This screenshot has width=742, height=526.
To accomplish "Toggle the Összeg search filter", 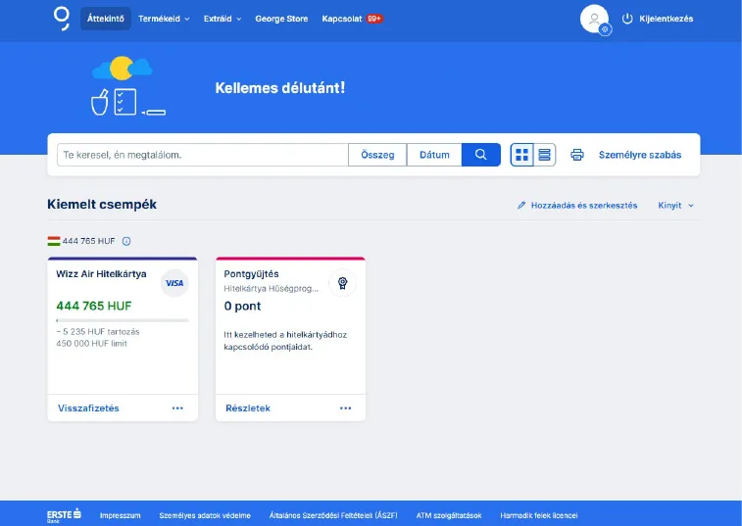I will (377, 155).
